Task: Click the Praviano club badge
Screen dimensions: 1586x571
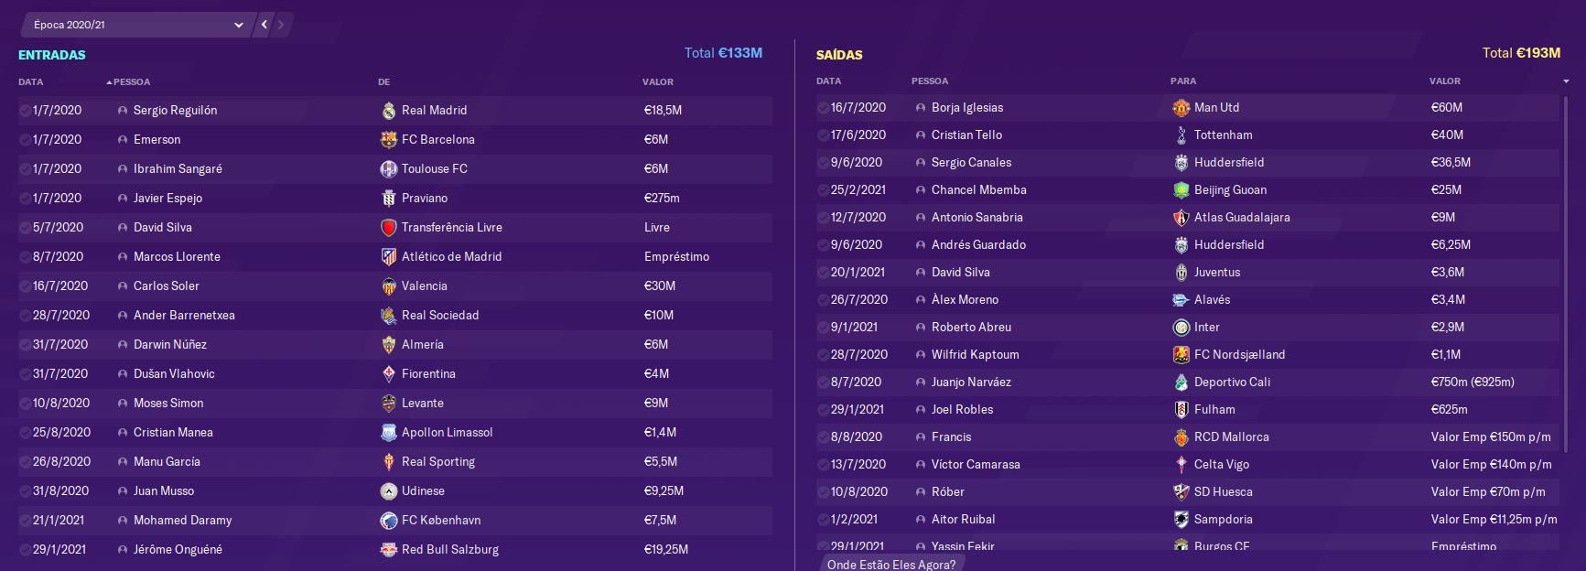Action: (389, 199)
